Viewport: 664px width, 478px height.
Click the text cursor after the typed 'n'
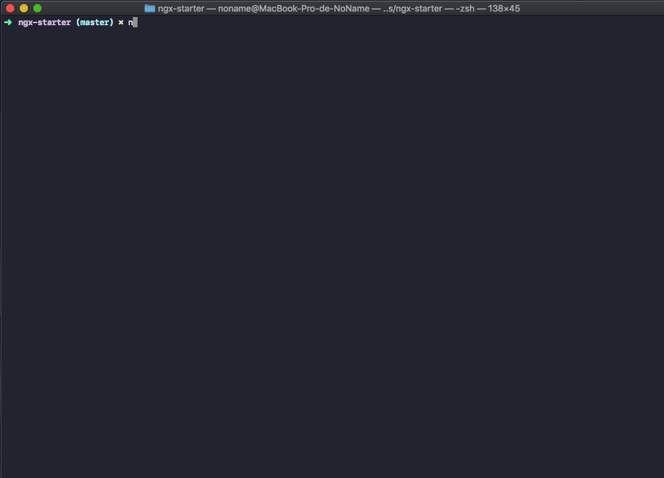pyautogui.click(x=135, y=22)
